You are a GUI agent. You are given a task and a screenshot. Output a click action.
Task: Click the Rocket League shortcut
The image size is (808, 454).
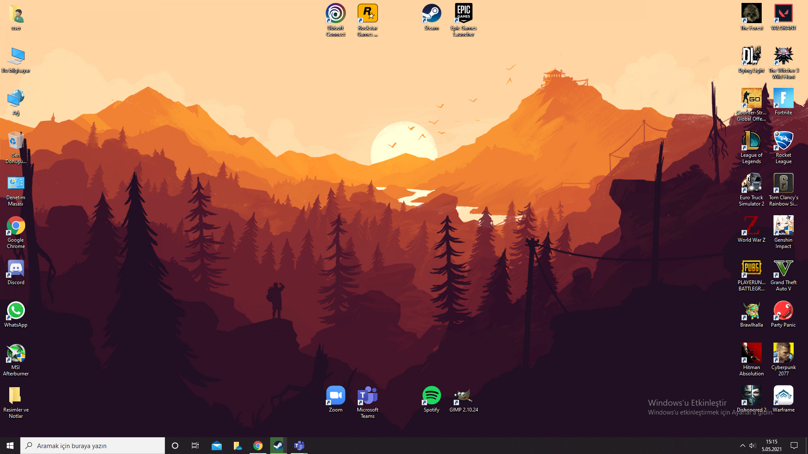[783, 141]
